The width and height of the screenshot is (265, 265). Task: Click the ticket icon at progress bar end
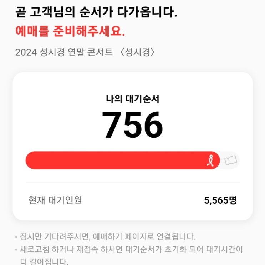tap(230, 160)
